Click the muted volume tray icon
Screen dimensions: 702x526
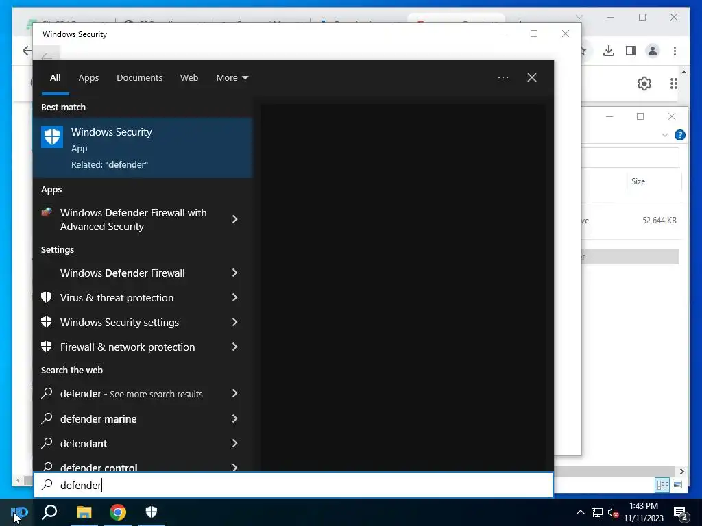pos(614,512)
